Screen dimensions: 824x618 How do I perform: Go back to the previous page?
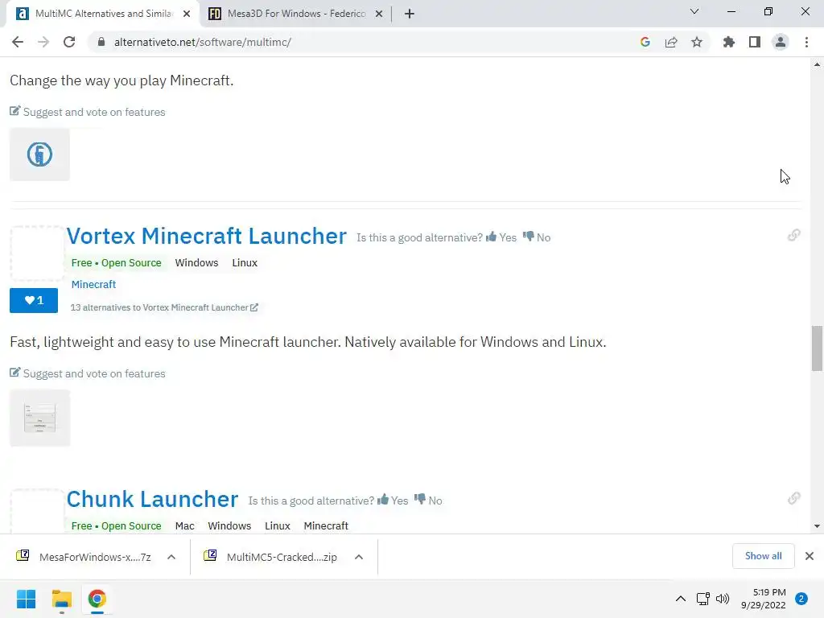[18, 42]
